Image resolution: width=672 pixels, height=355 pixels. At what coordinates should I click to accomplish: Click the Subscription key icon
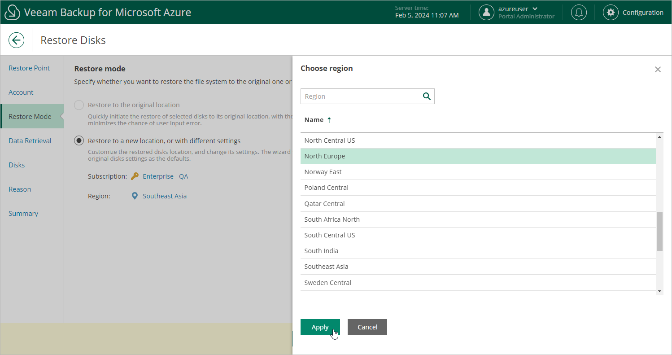[x=135, y=176]
